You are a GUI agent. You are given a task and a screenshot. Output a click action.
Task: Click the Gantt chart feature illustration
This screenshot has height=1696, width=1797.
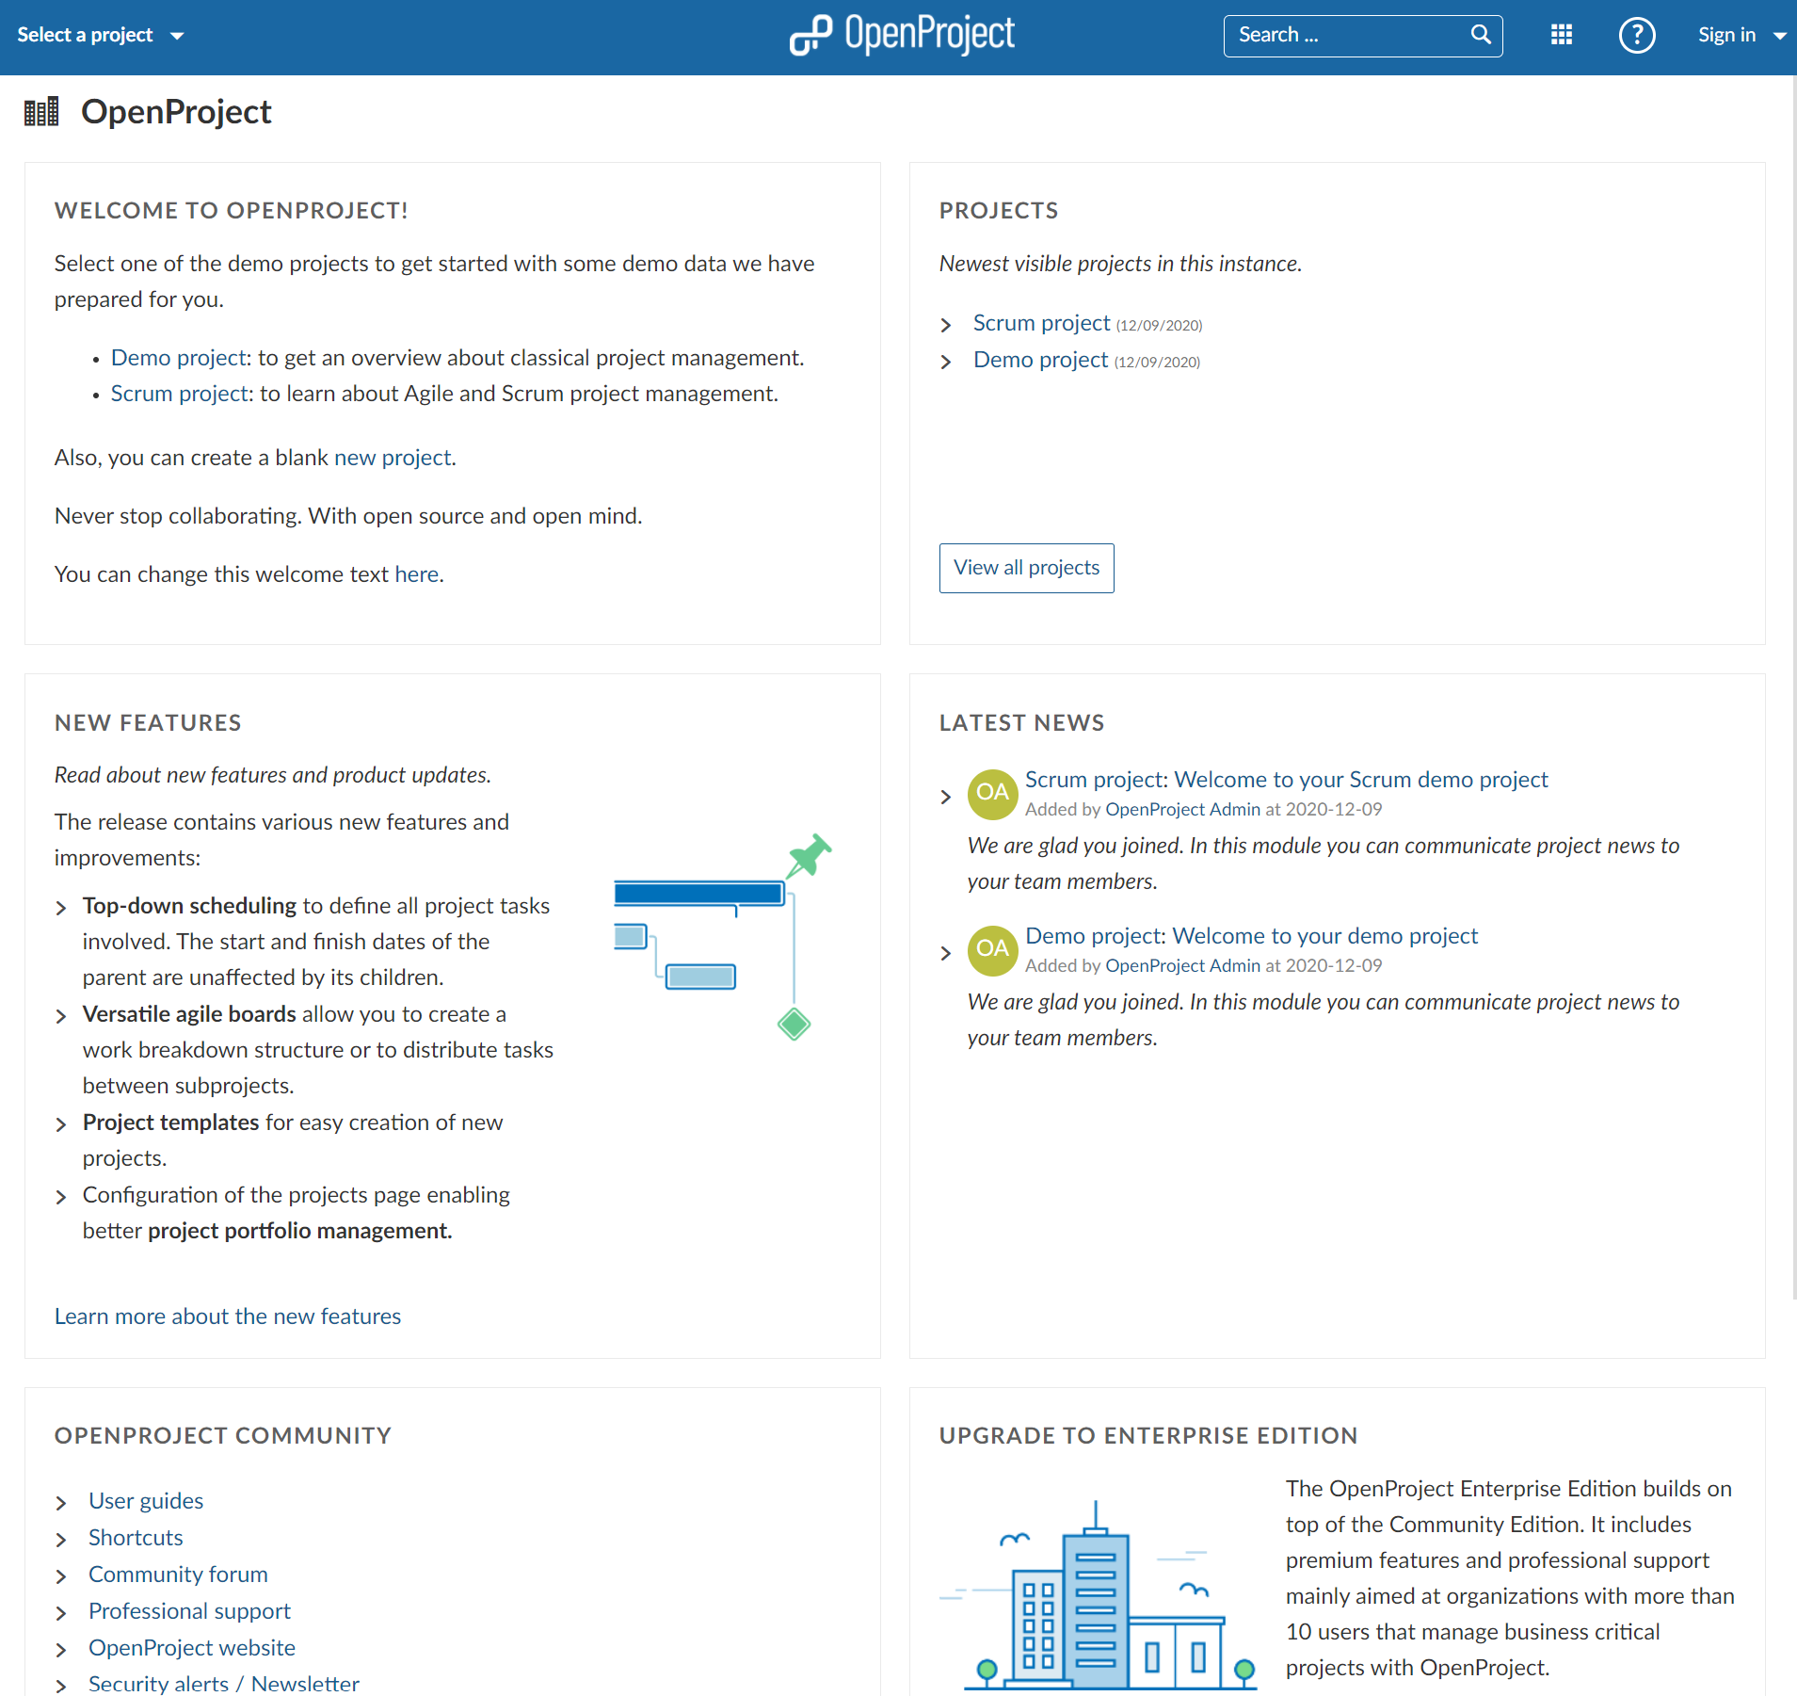click(x=723, y=937)
